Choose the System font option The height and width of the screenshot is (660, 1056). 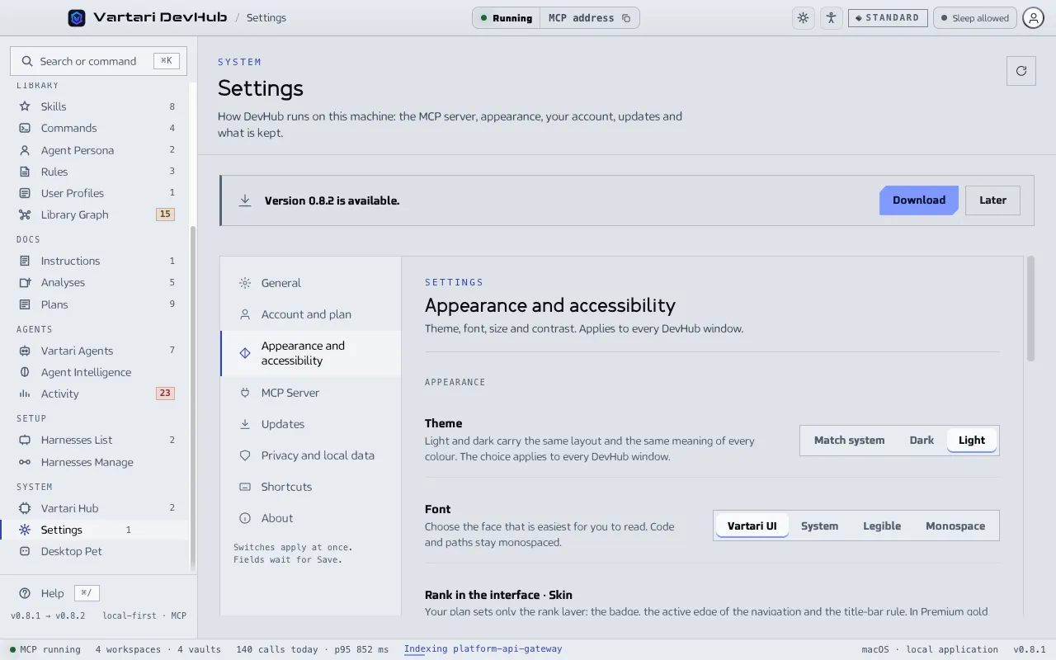point(819,526)
